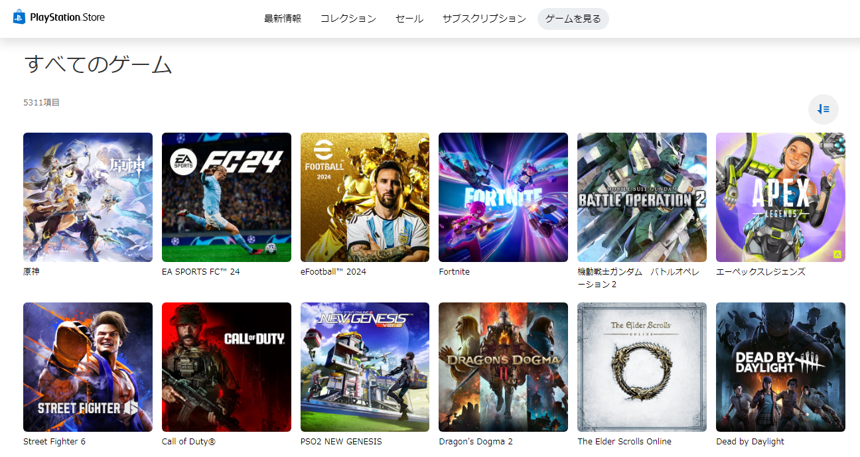Click the 機動戦士ガンダム バトルオペレーション2 title
This screenshot has height=457, width=860.
[x=638, y=278]
